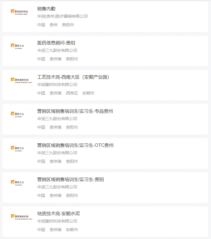This screenshot has height=239, width=211.
Task: Select the 营销区域销售培训生/实习生-专品贵州 job title
Action: pos(75,111)
